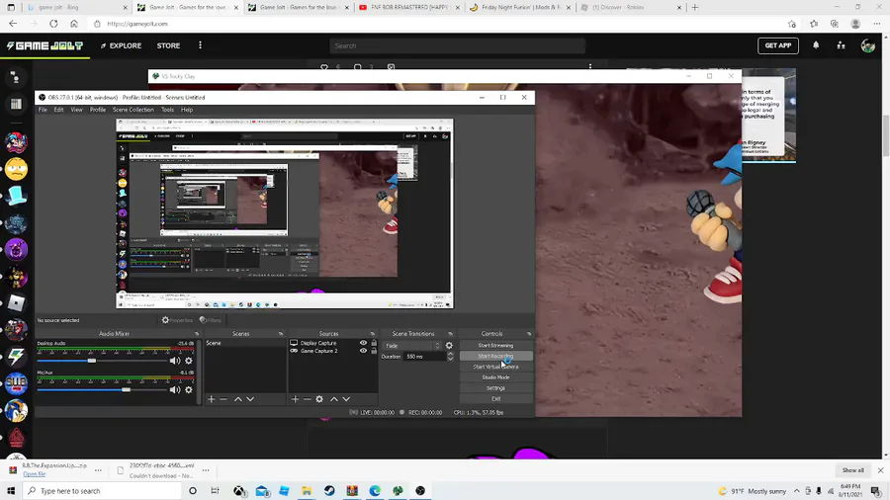Show hidden system tray icons

pos(796,491)
